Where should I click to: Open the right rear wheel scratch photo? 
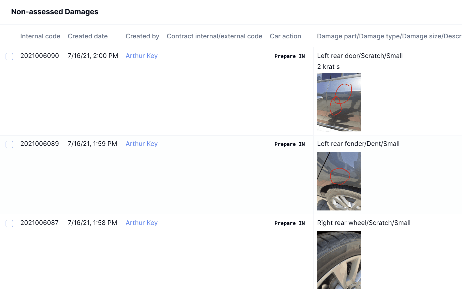[339, 260]
